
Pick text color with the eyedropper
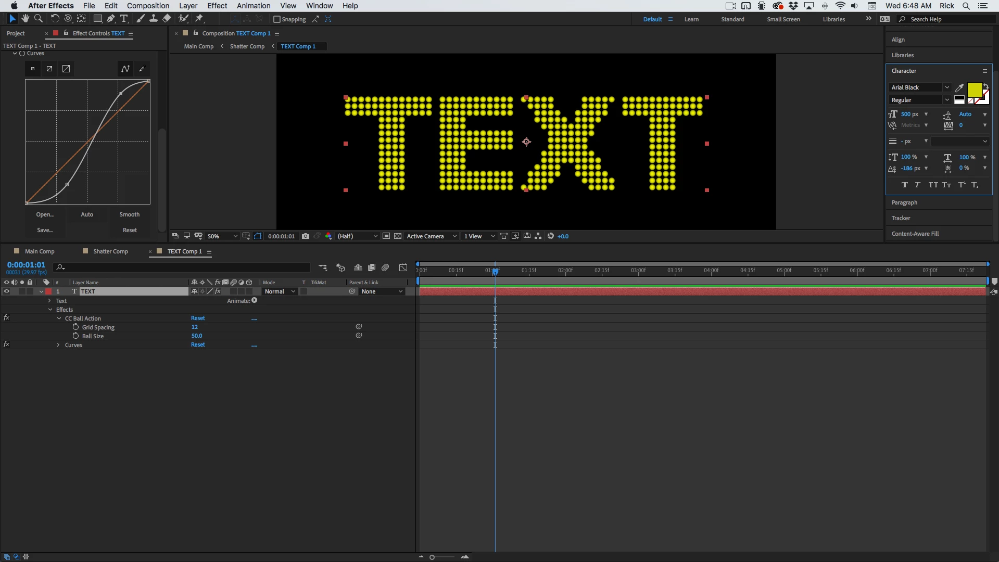(959, 87)
